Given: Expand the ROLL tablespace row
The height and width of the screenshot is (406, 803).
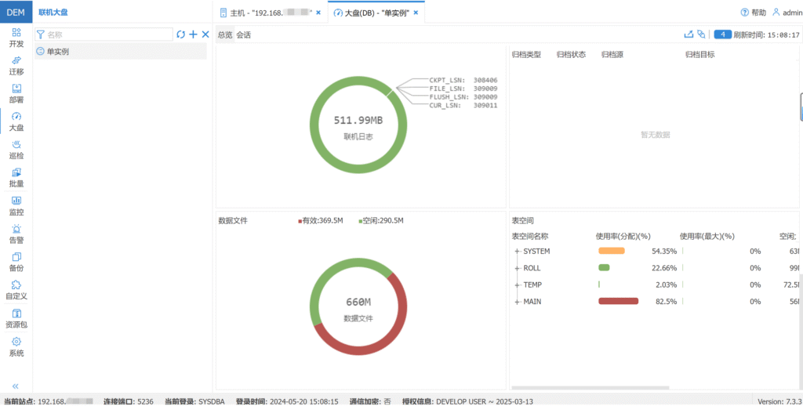Looking at the screenshot, I should point(517,268).
